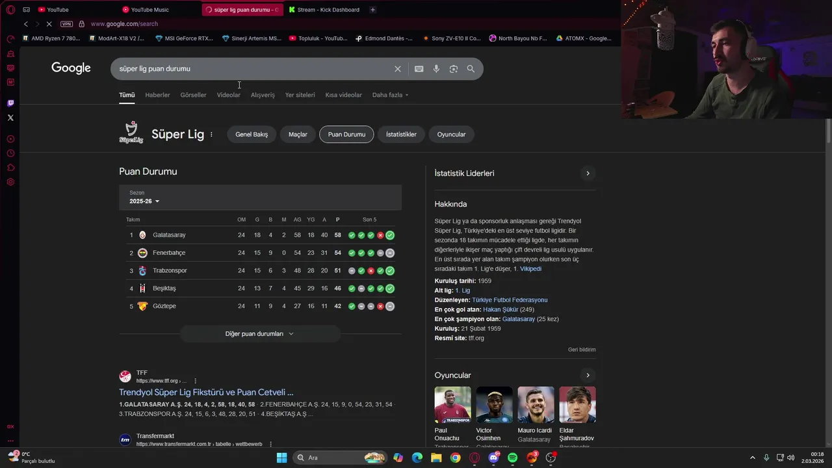Open the Copilot taskbar icon
Image resolution: width=832 pixels, height=468 pixels.
coord(398,458)
